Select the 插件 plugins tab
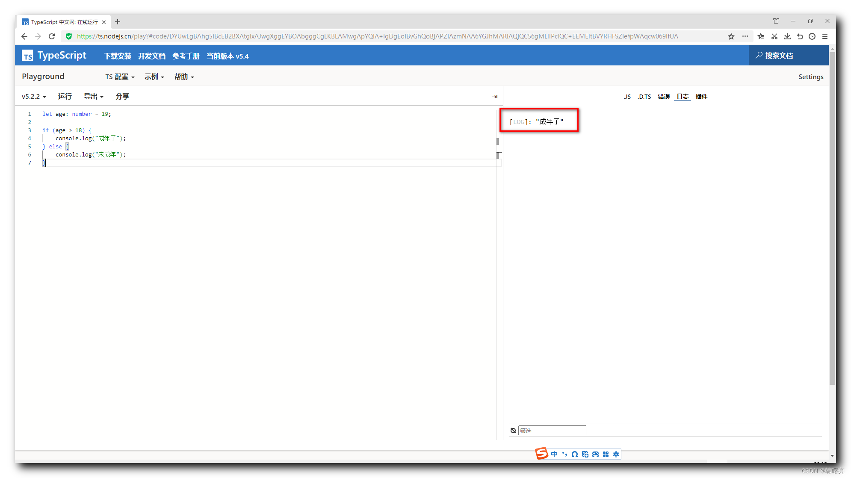 [x=701, y=97]
